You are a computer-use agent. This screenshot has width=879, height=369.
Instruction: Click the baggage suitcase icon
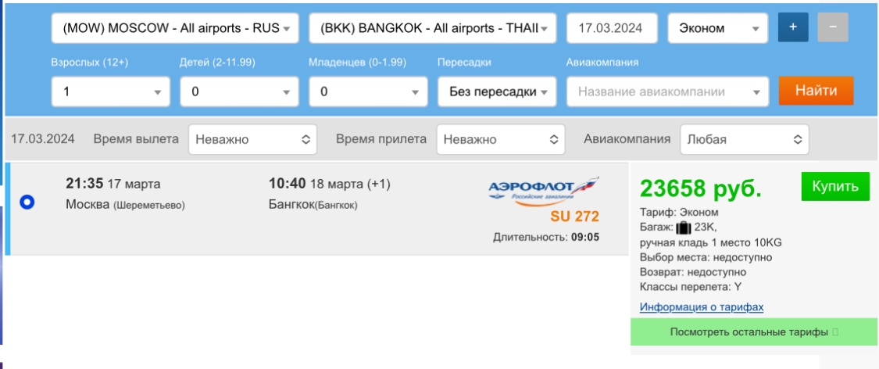pyautogui.click(x=684, y=227)
